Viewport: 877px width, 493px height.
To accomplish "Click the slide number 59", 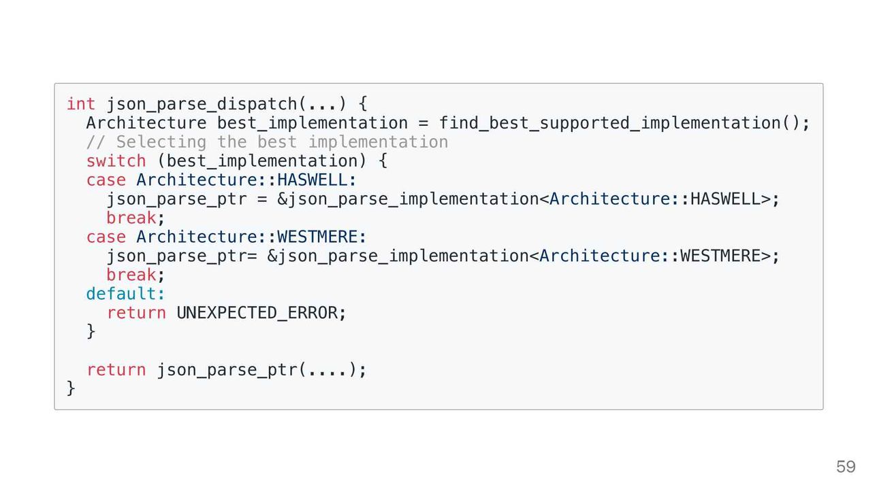I will click(846, 467).
